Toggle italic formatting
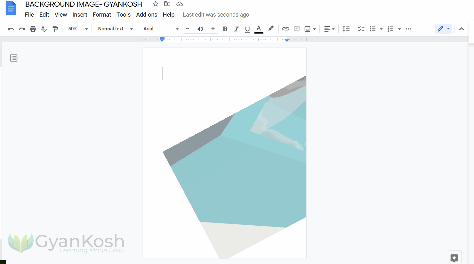 pyautogui.click(x=236, y=28)
